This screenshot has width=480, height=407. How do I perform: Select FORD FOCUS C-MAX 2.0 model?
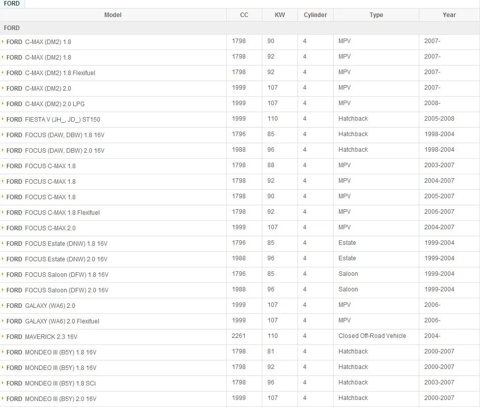pos(41,228)
